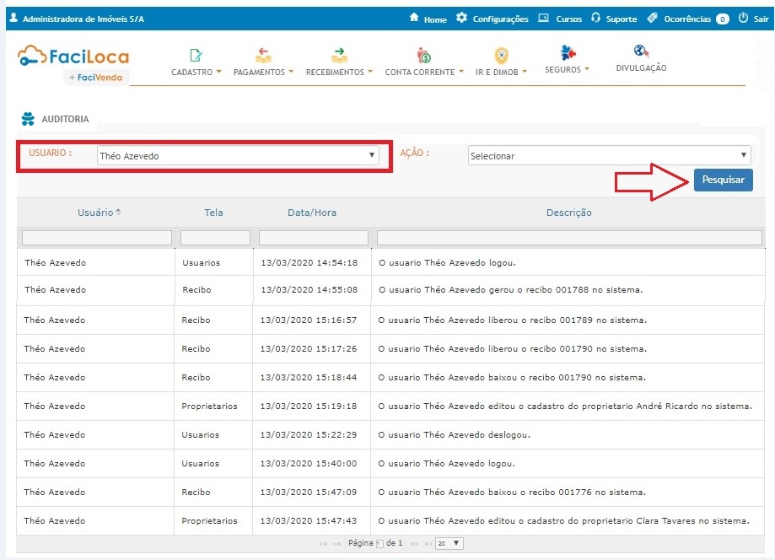The width and height of the screenshot is (775, 560).
Task: Open Configurações gear icon
Action: point(461,18)
